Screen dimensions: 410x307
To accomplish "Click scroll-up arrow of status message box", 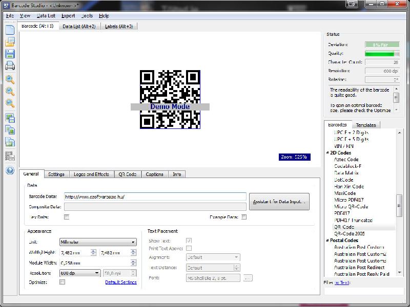I will 396,89.
